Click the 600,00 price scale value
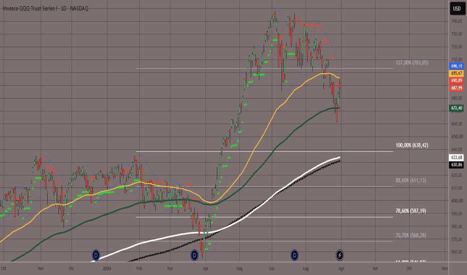The height and width of the screenshot is (275, 467). (456, 200)
